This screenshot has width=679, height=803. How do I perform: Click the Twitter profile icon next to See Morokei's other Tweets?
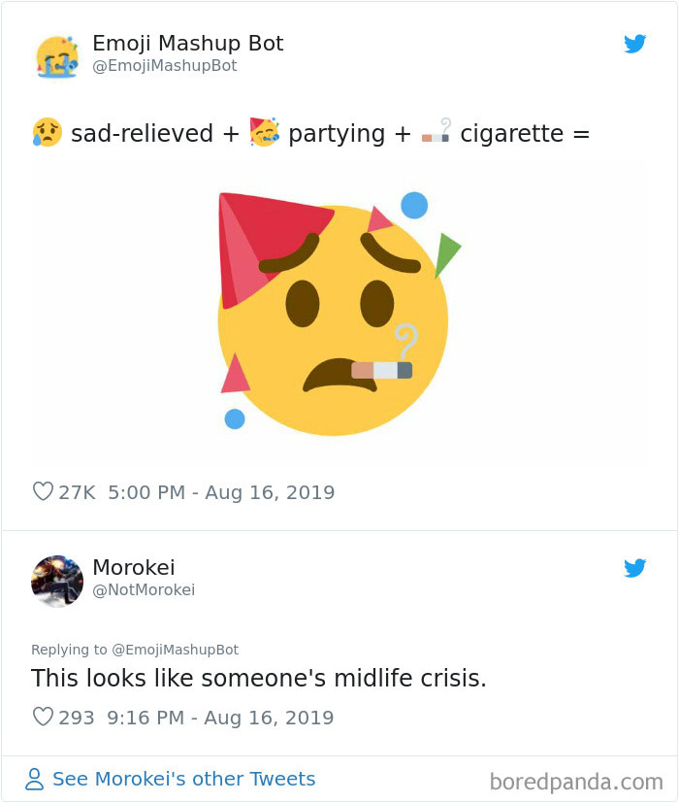coord(34,778)
